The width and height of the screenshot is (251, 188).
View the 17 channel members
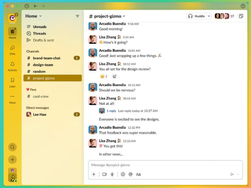coord(225,16)
